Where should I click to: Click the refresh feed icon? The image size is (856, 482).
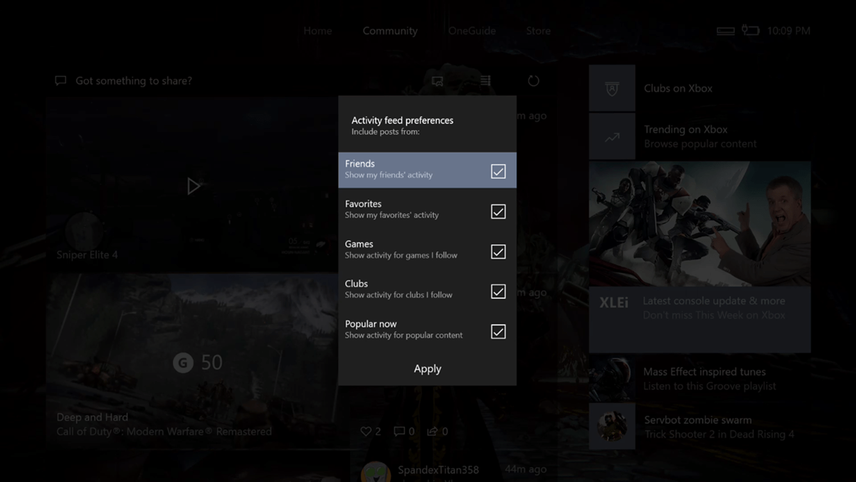(x=534, y=80)
